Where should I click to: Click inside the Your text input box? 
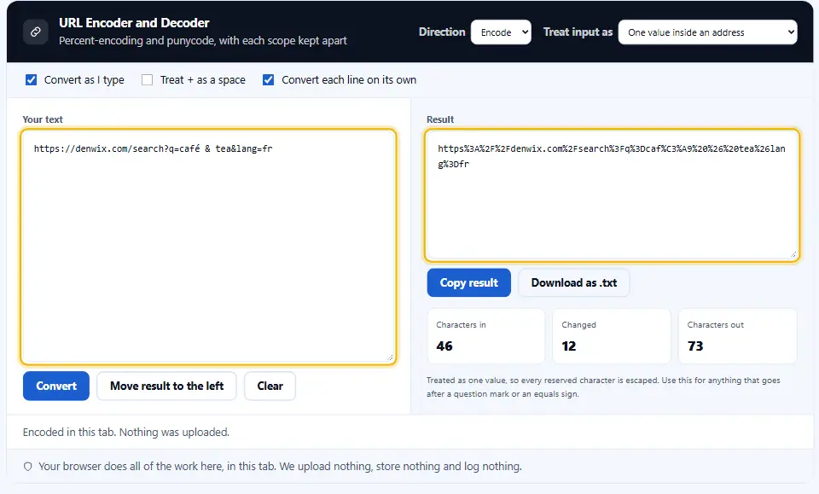[208, 247]
